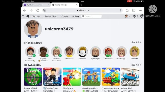Open friend Jajahajagaja's avatar

click(95, 52)
